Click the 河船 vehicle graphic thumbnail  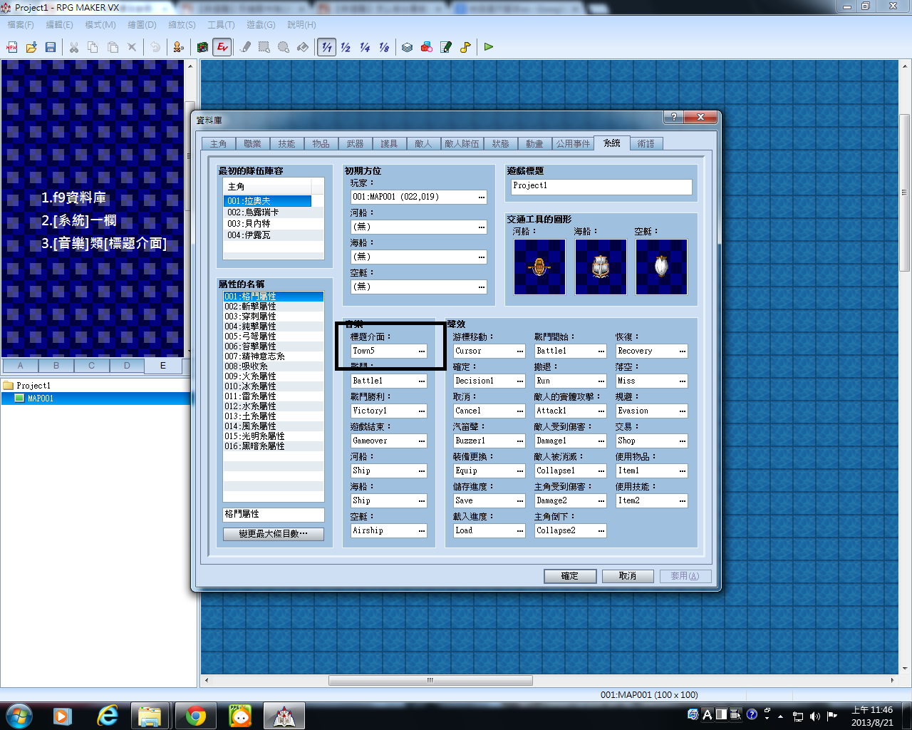pyautogui.click(x=539, y=267)
